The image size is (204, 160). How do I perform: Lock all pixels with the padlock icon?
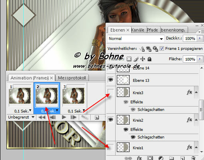pos(150,59)
